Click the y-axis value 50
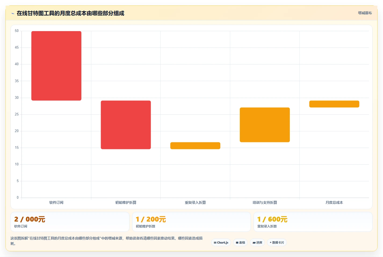Image resolution: width=383 pixels, height=257 pixels. 17,31
